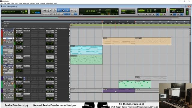Select the Pencil tool
Viewport: 192px width, 108px height.
pos(75,10)
